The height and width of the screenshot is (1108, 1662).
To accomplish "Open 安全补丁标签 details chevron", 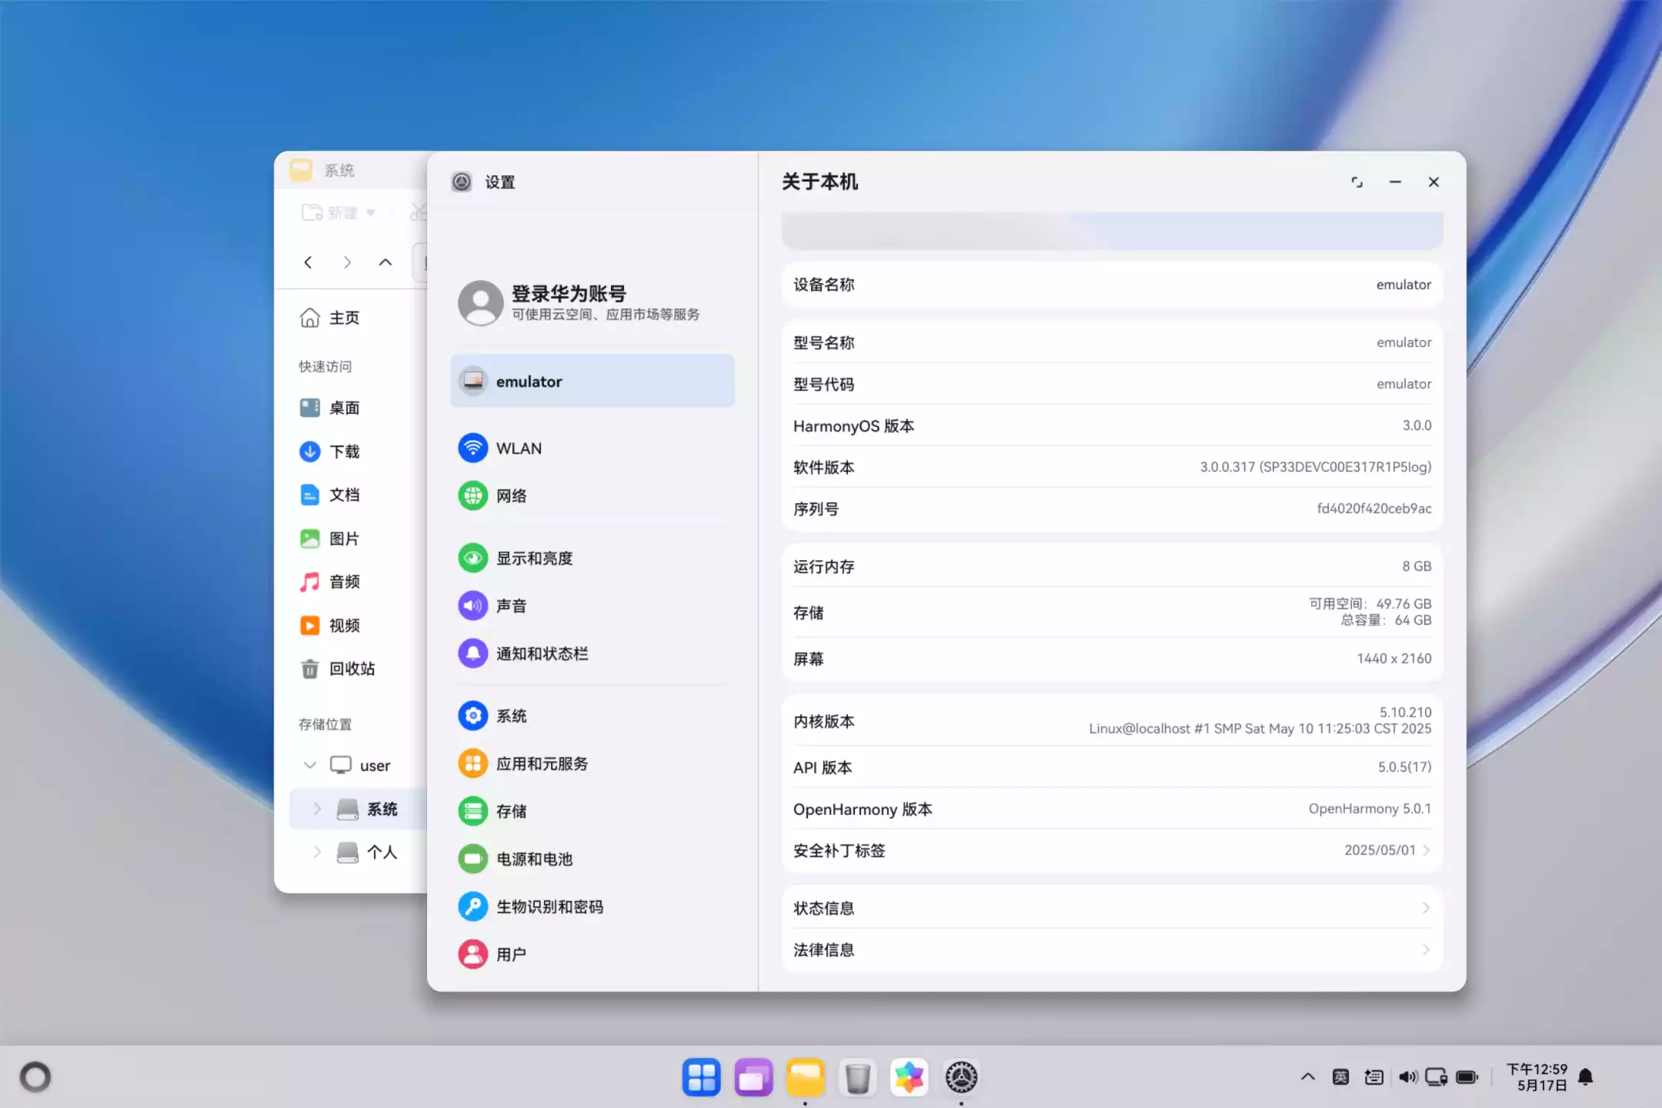I will pos(1426,850).
